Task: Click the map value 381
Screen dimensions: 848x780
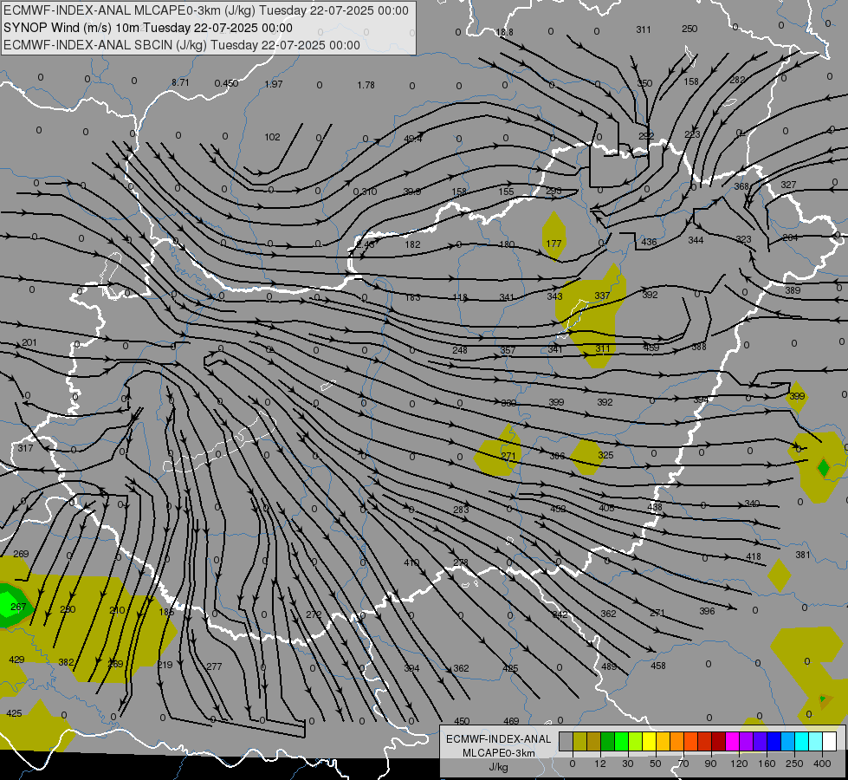Action: pyautogui.click(x=803, y=555)
